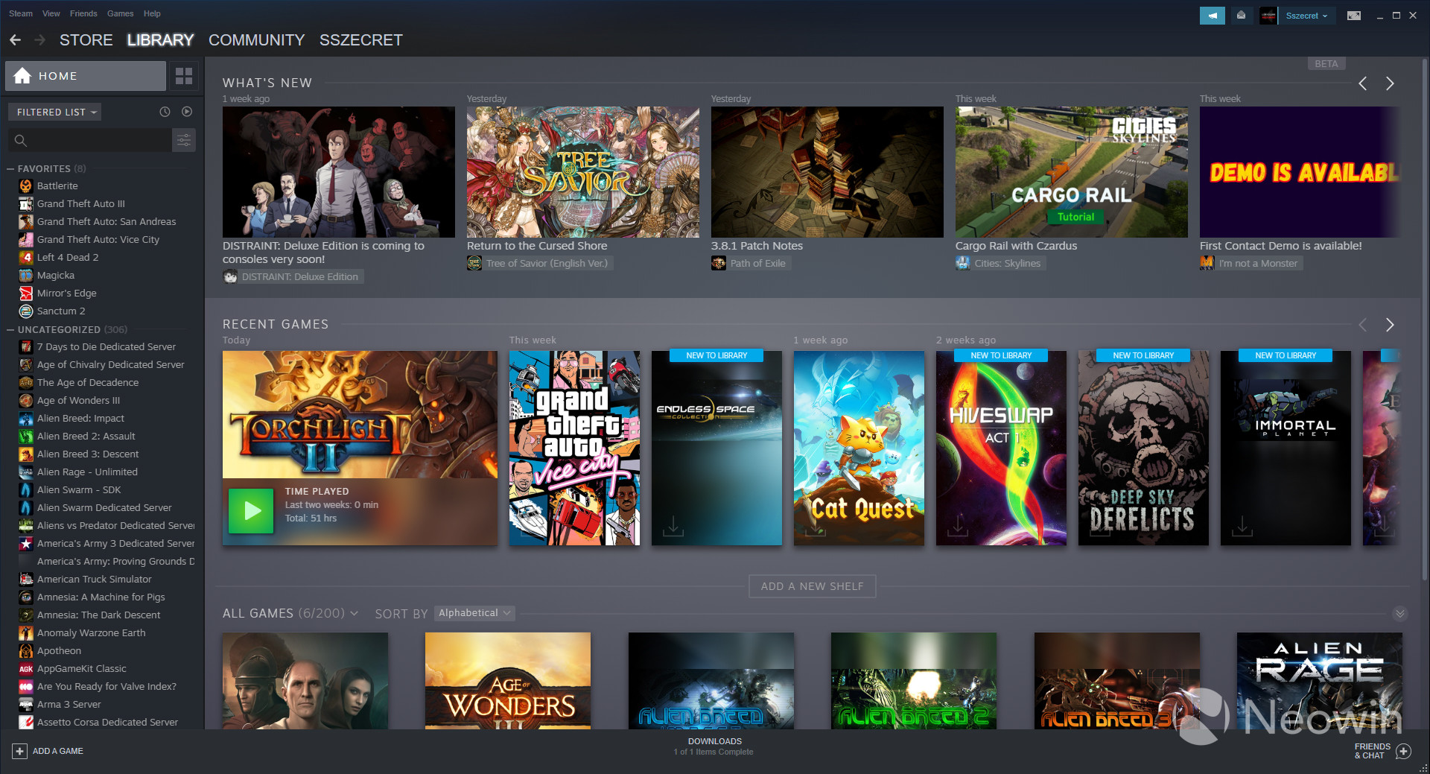Select the Deep Sky Derelicts cover
This screenshot has width=1430, height=774.
[1143, 448]
